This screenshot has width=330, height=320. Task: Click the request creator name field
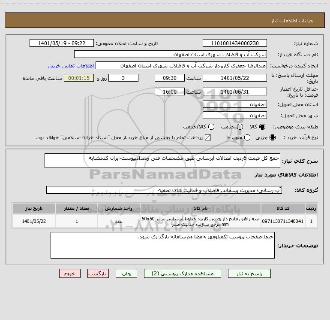click(x=181, y=66)
